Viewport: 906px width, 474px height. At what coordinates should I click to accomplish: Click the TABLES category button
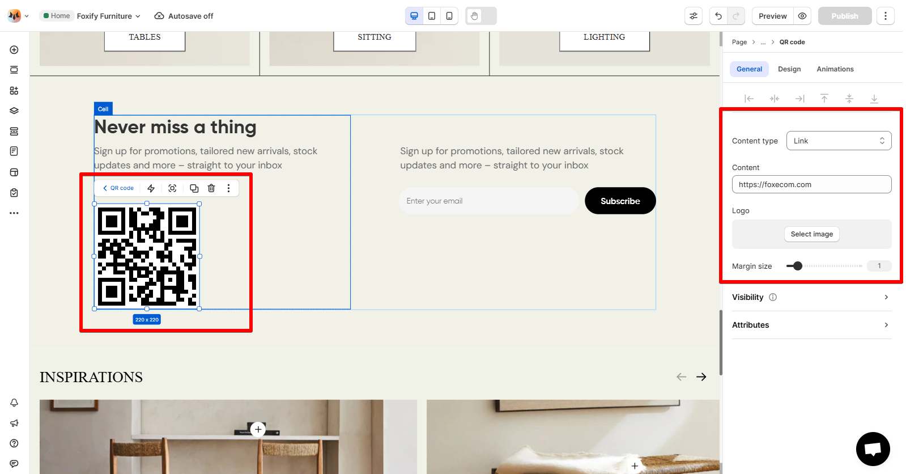point(144,37)
